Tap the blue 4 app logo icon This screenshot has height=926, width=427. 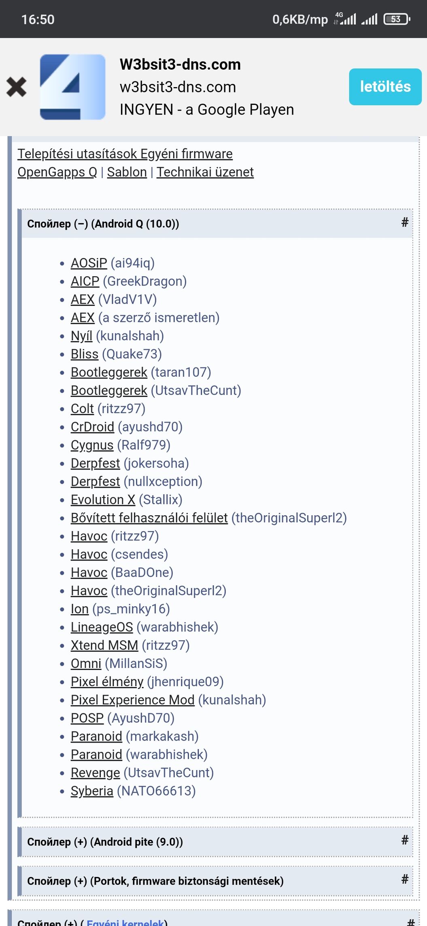point(73,87)
